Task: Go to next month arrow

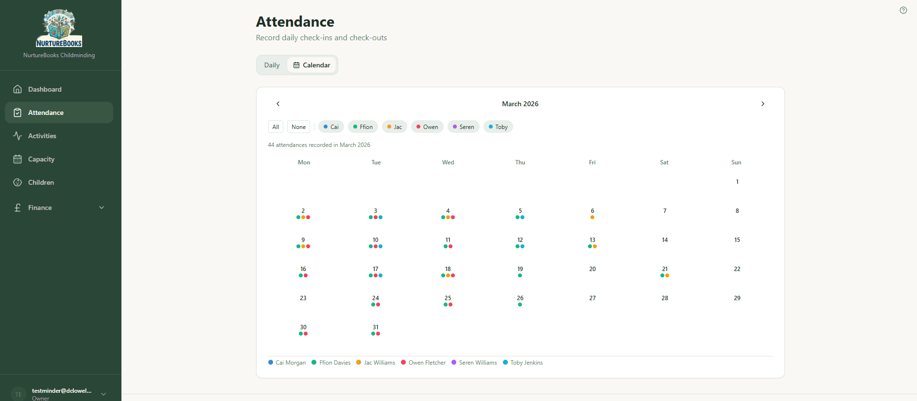Action: coord(763,104)
